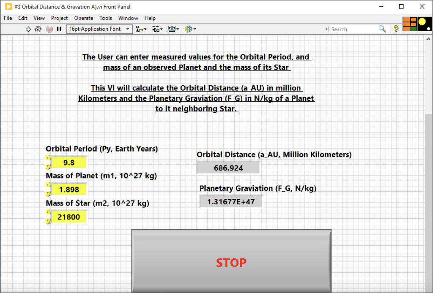Increment the Orbital Period value
The image size is (433, 293).
click(x=48, y=158)
